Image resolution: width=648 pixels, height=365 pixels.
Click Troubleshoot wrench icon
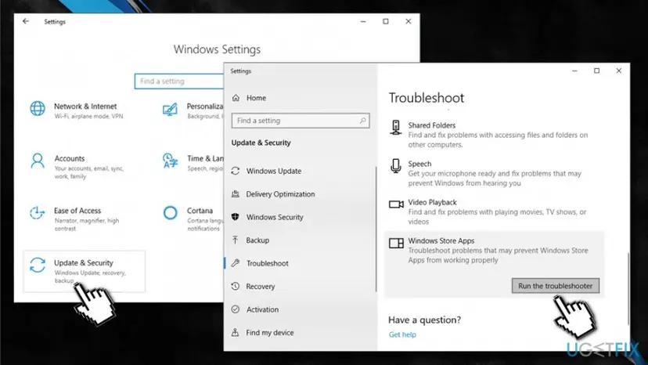(x=235, y=263)
